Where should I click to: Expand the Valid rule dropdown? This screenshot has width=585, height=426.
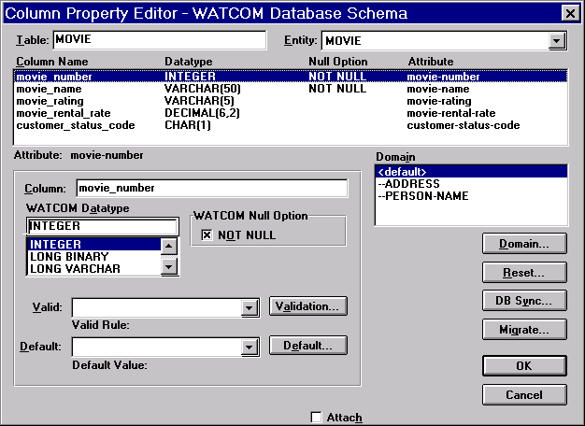tap(249, 306)
